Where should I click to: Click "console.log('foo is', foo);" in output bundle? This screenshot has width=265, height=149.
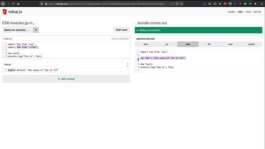pos(157,67)
